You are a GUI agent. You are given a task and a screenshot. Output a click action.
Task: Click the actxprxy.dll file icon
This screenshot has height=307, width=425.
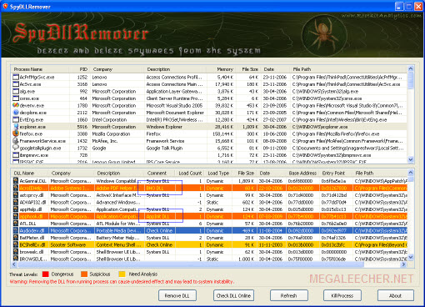tap(16, 195)
